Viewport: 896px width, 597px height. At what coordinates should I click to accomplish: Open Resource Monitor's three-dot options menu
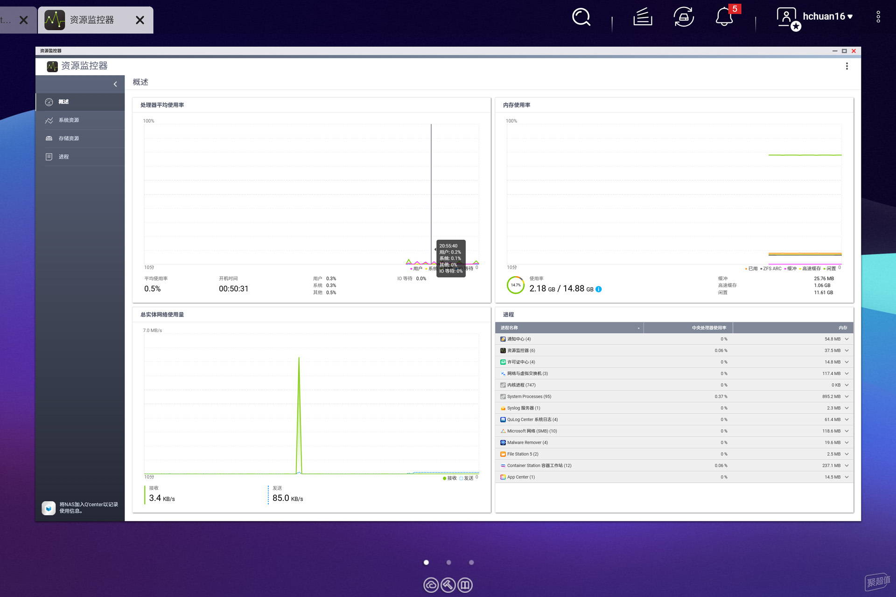847,66
